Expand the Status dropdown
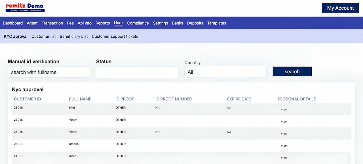The height and width of the screenshot is (164, 363). point(137,72)
